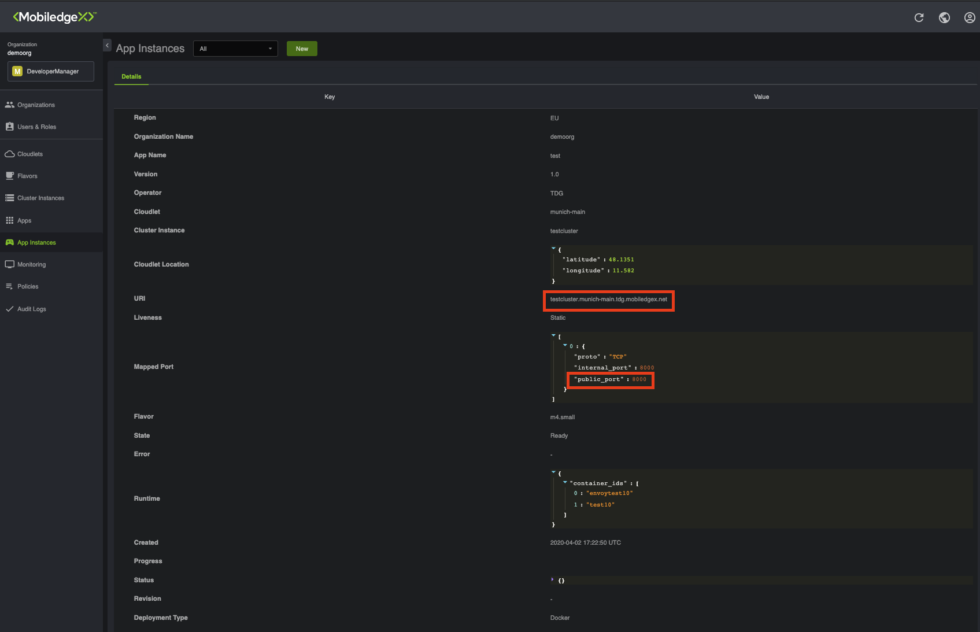Click the Version value 1.0

pos(554,175)
